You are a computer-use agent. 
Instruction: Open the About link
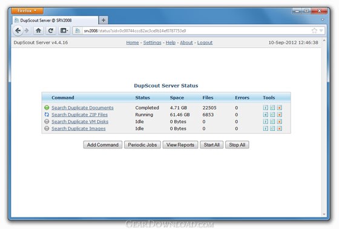click(x=186, y=42)
